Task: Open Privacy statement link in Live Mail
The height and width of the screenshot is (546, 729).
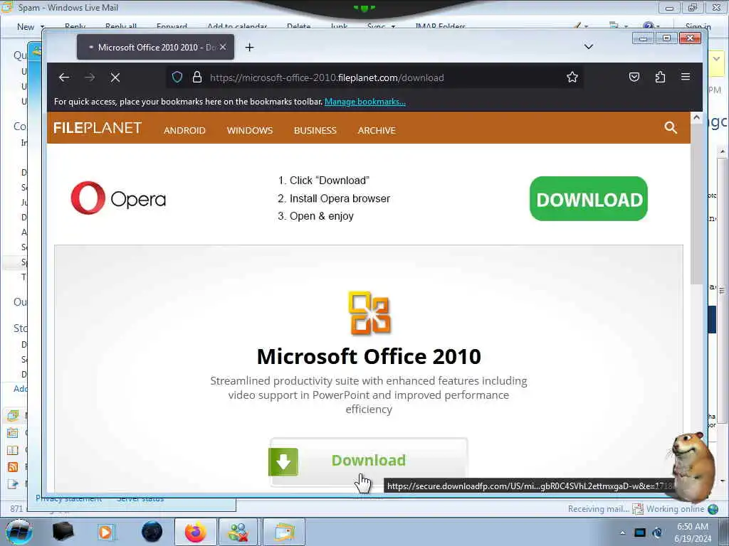Action: (x=69, y=498)
